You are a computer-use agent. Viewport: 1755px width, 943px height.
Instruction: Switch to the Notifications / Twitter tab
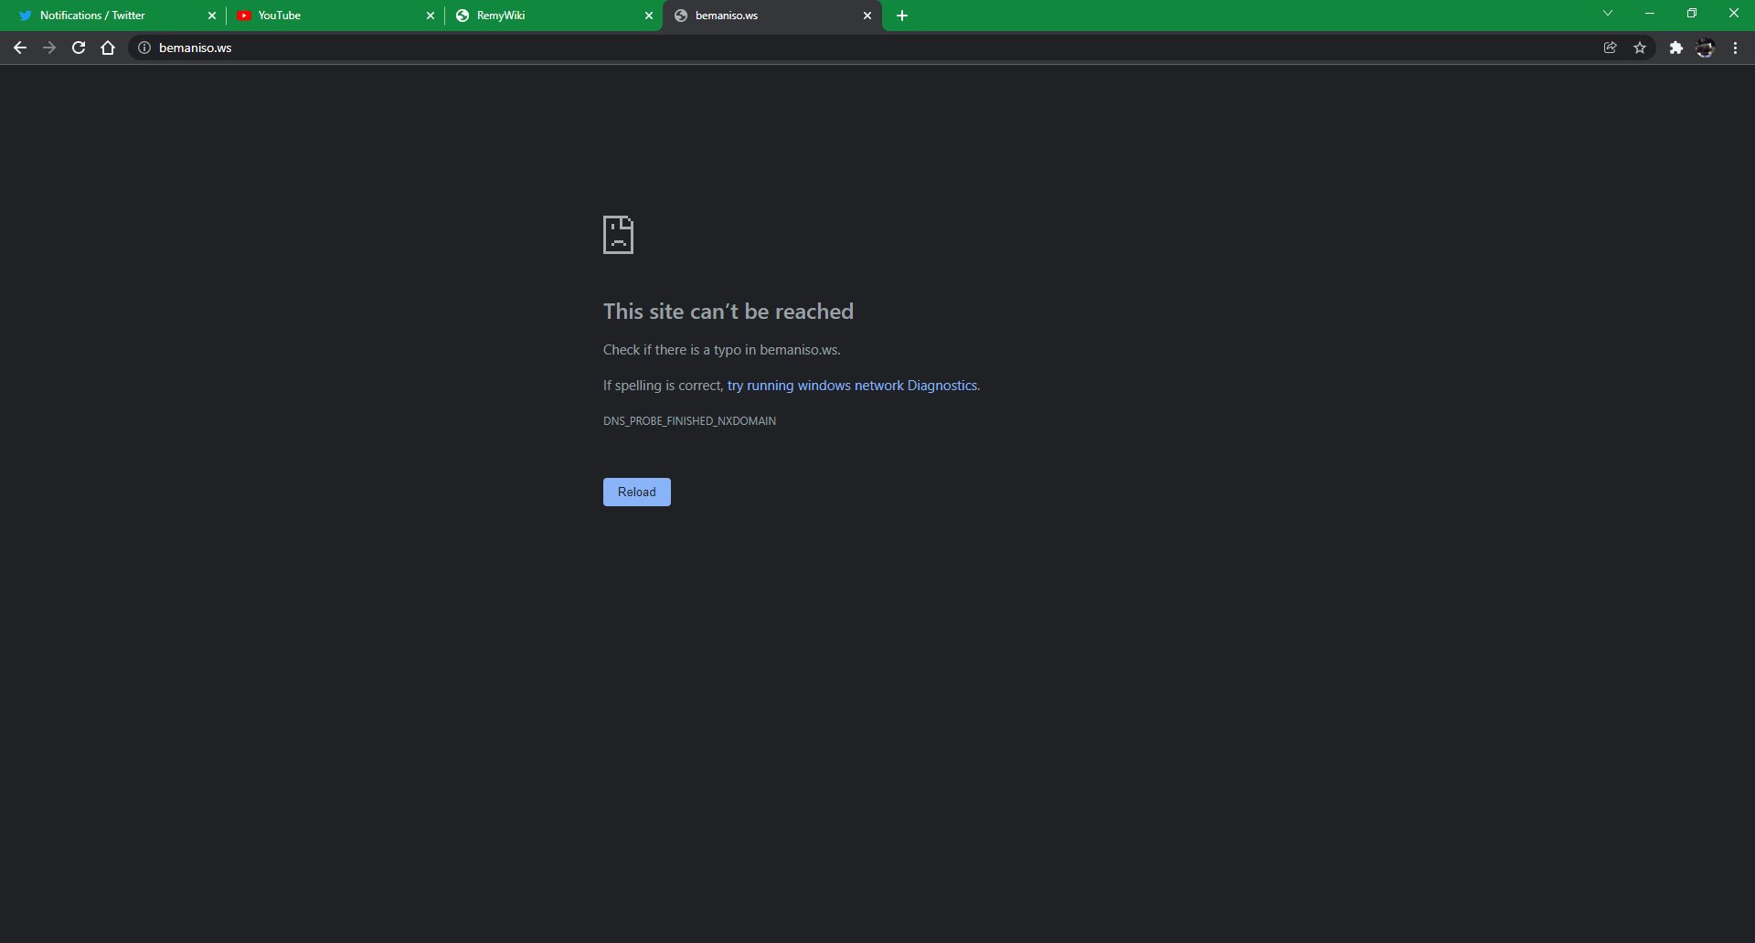point(101,16)
